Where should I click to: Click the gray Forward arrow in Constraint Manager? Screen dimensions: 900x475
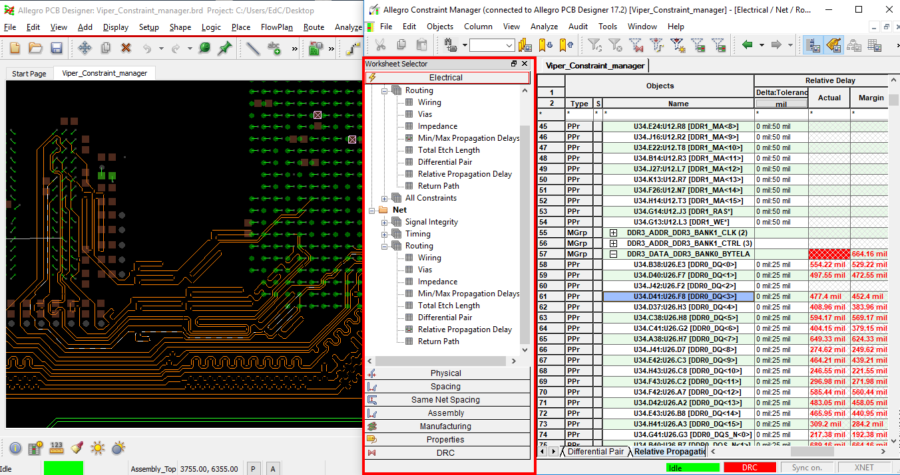pyautogui.click(x=776, y=45)
